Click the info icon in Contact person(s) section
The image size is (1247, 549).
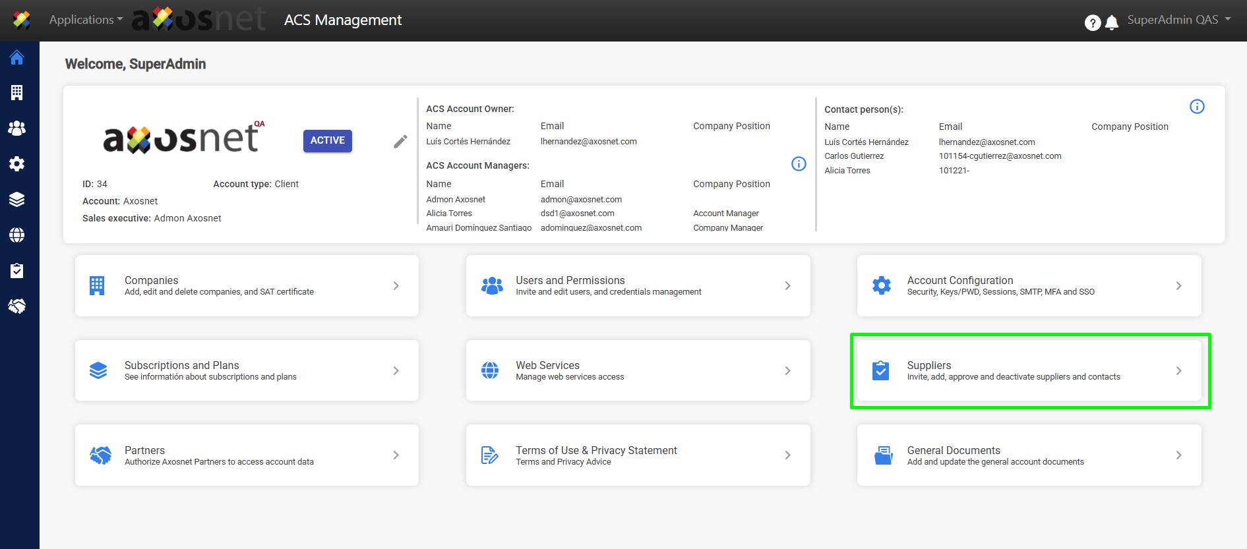tap(1197, 107)
